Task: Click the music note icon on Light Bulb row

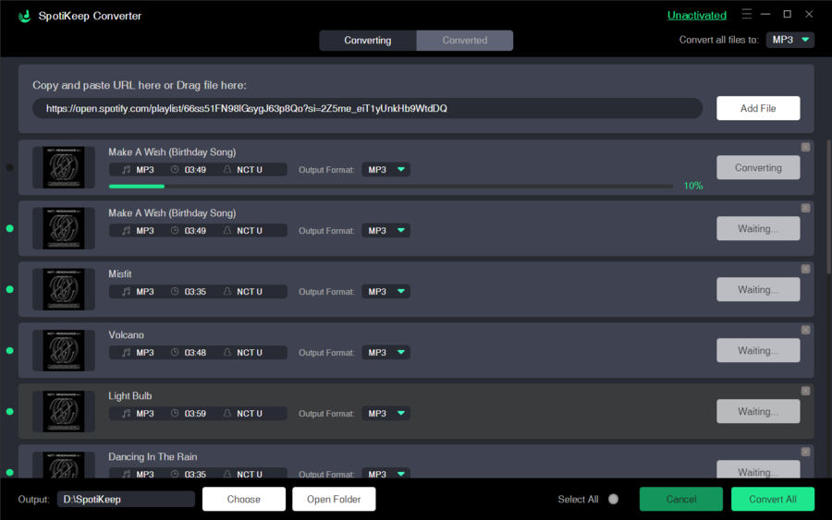Action: click(x=126, y=414)
